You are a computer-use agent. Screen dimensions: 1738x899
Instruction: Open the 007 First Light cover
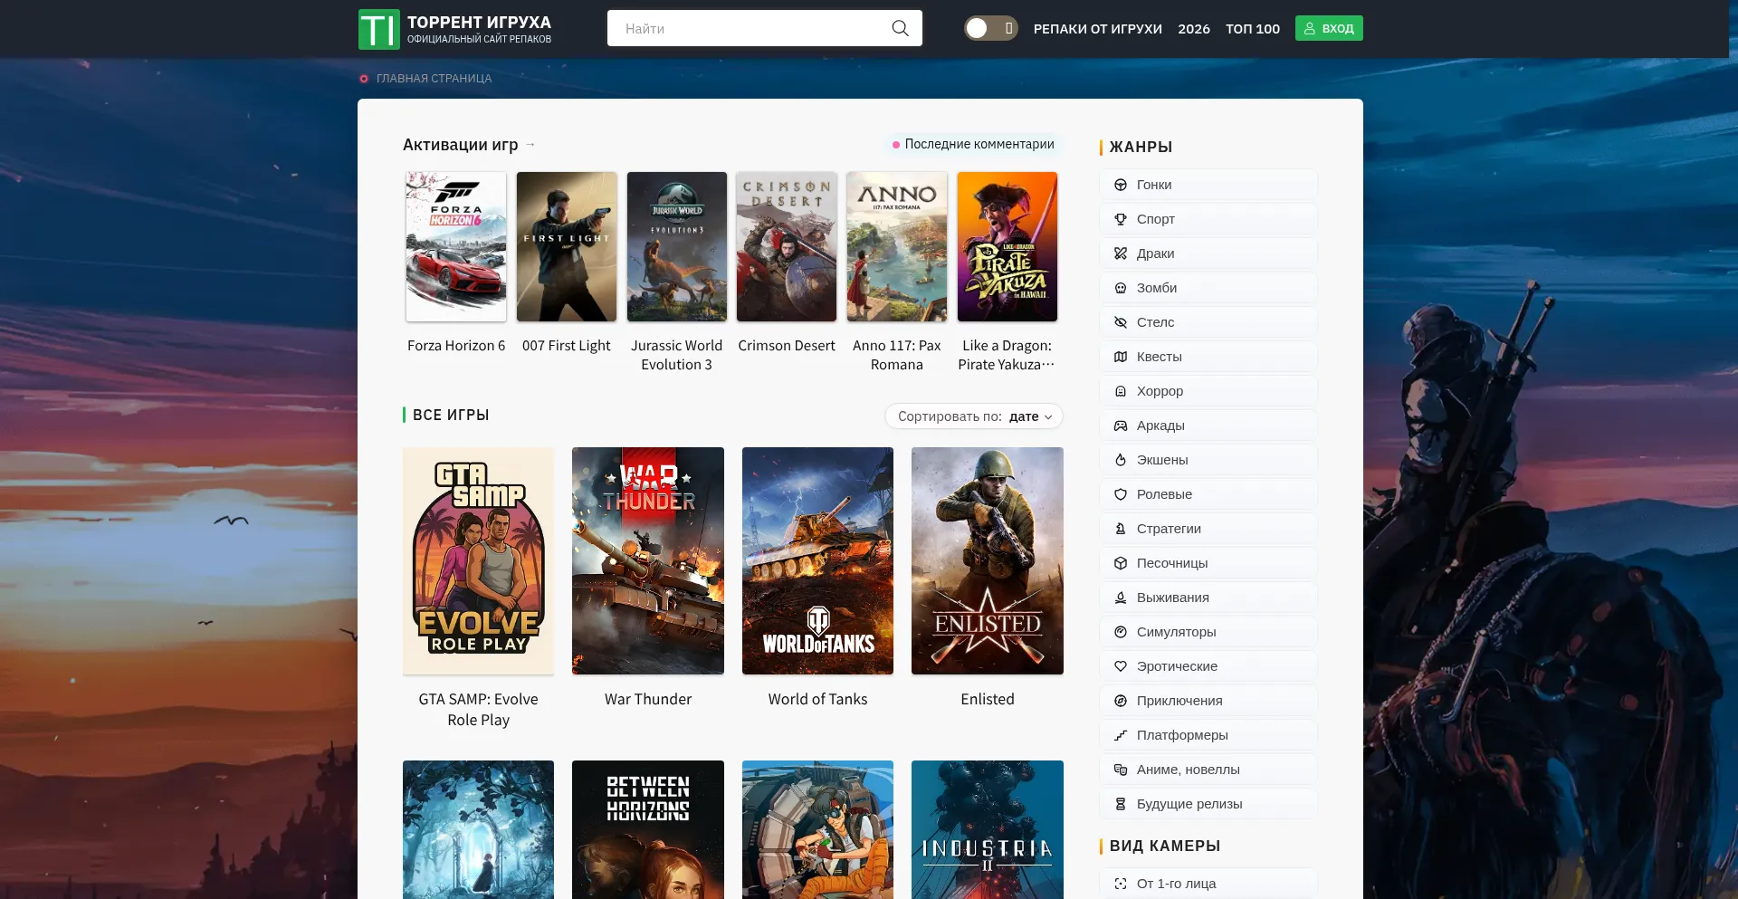click(567, 246)
